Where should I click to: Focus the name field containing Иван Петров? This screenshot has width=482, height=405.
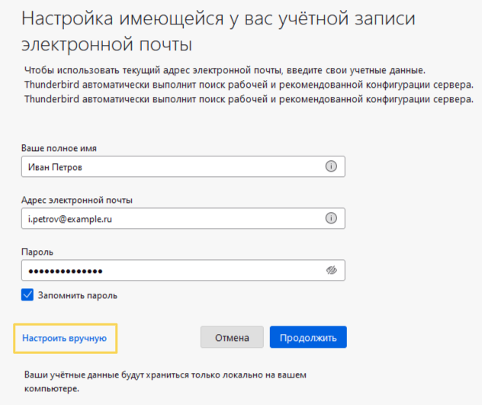click(168, 167)
